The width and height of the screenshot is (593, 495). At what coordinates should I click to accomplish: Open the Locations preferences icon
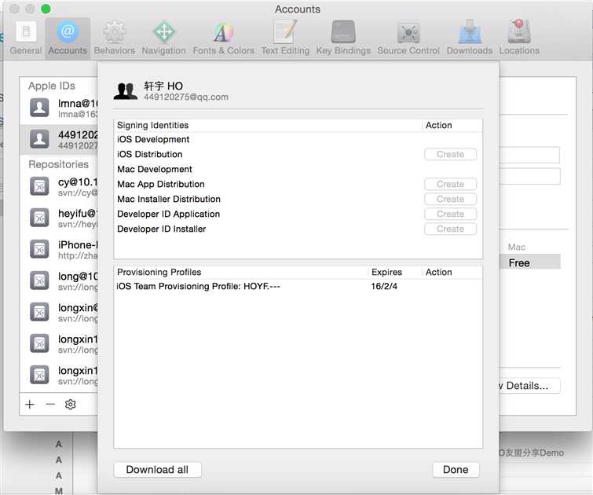click(x=519, y=31)
